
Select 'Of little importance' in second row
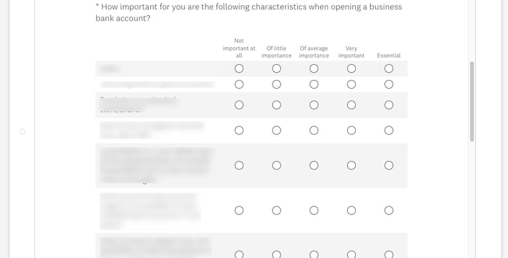(x=276, y=85)
